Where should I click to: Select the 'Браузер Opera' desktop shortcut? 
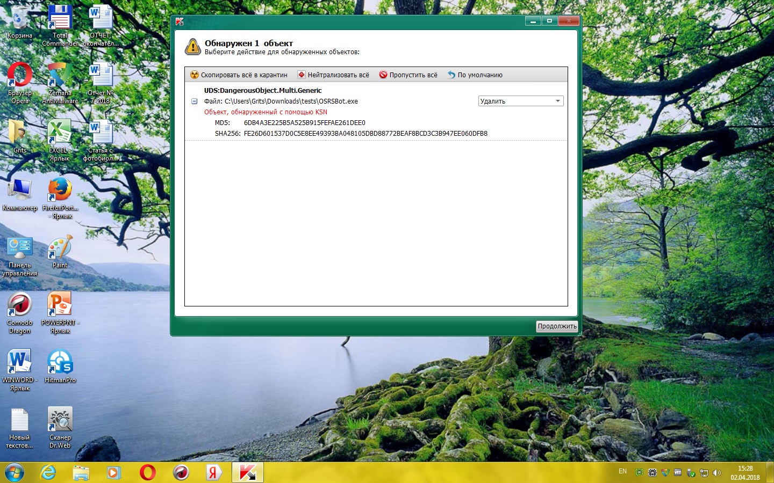pyautogui.click(x=20, y=83)
